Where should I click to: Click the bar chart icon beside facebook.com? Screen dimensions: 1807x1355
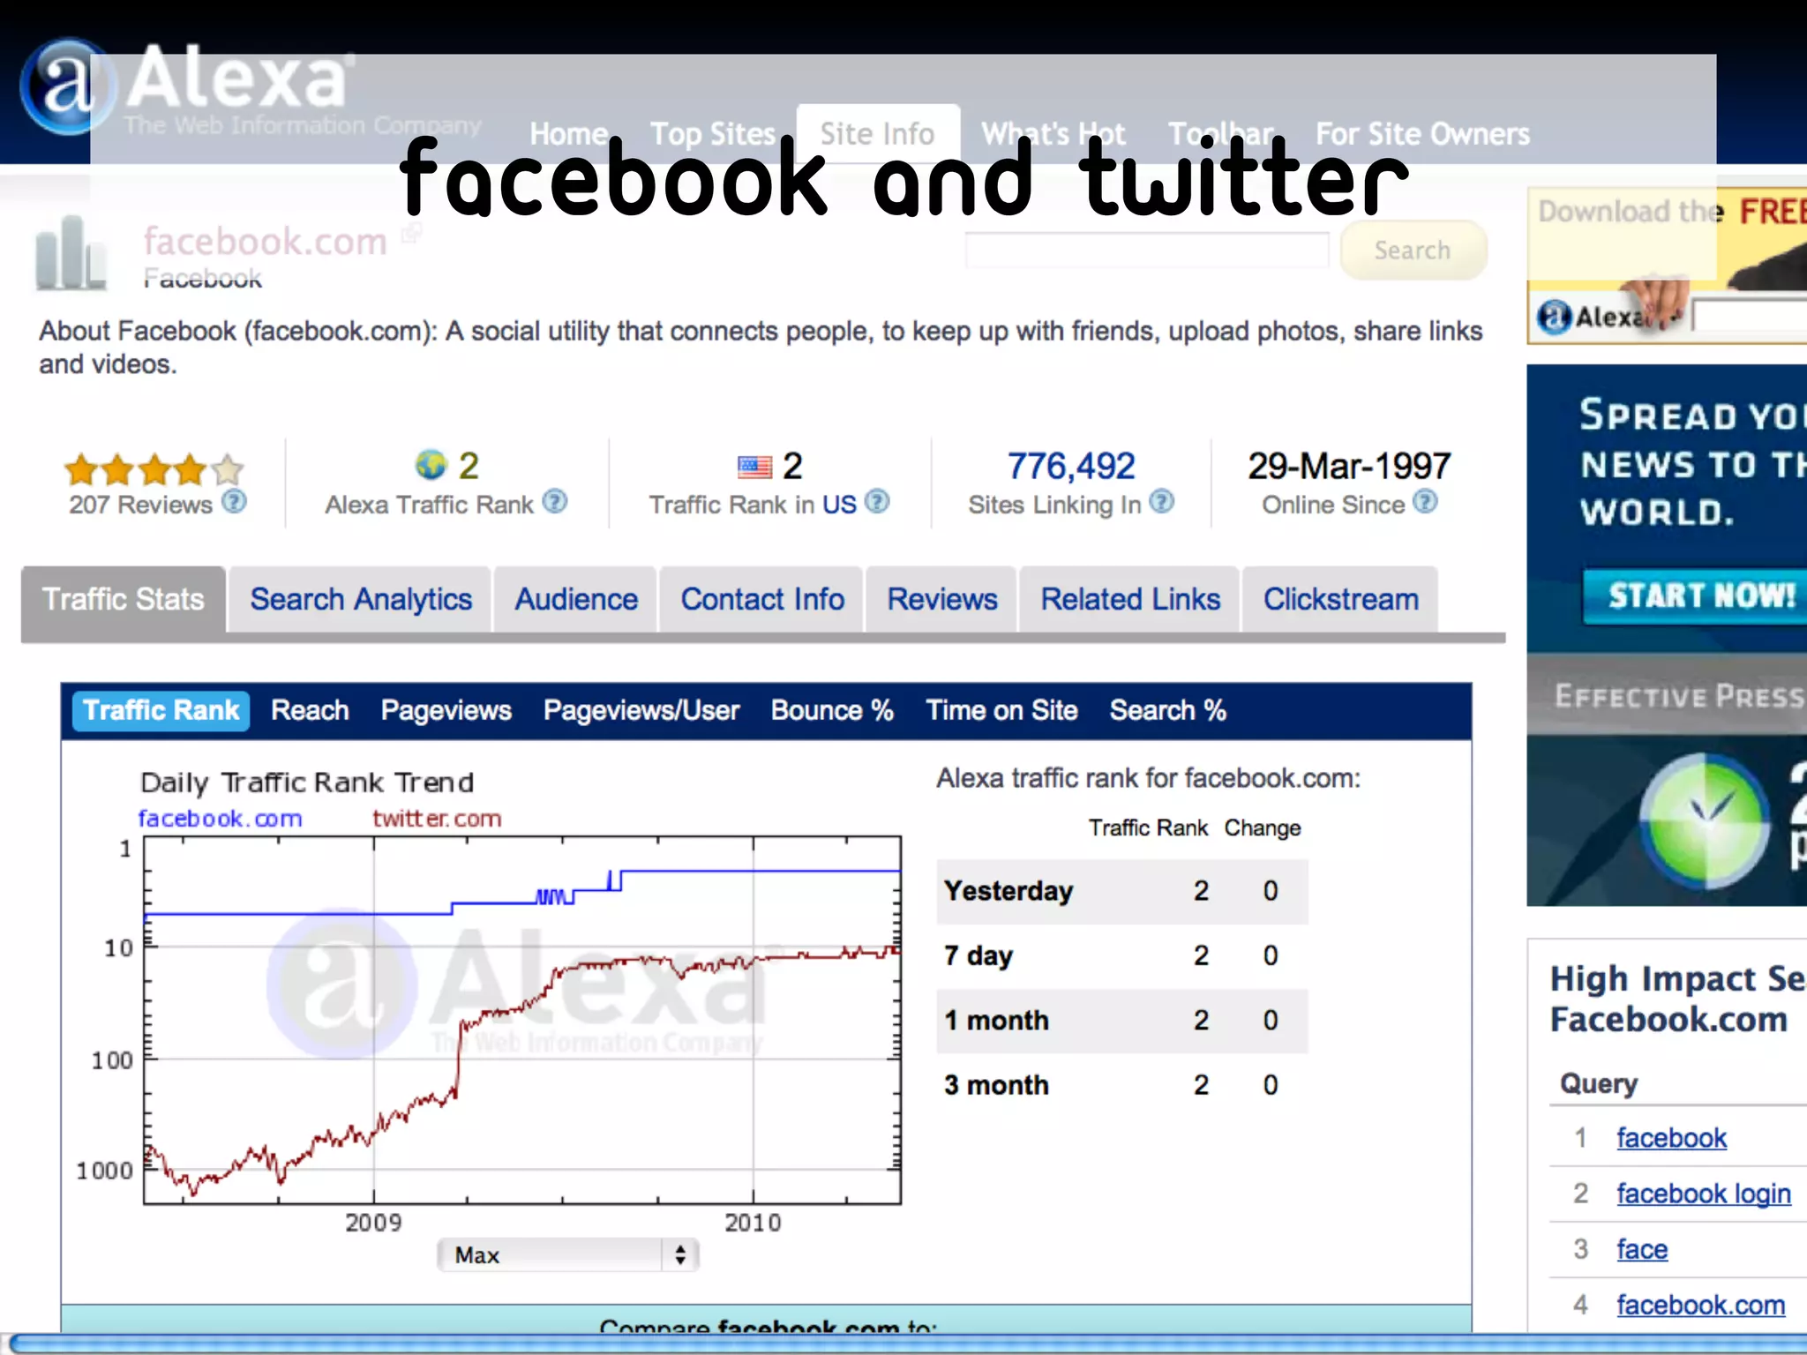pyautogui.click(x=71, y=253)
